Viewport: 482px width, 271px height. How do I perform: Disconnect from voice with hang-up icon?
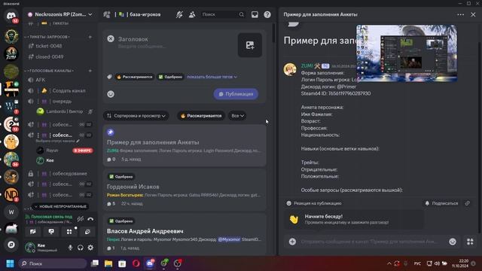90,219
